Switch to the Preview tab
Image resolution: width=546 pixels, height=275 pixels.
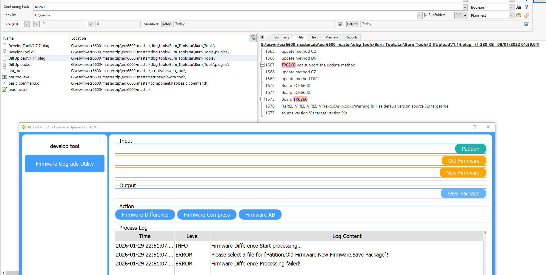click(332, 37)
